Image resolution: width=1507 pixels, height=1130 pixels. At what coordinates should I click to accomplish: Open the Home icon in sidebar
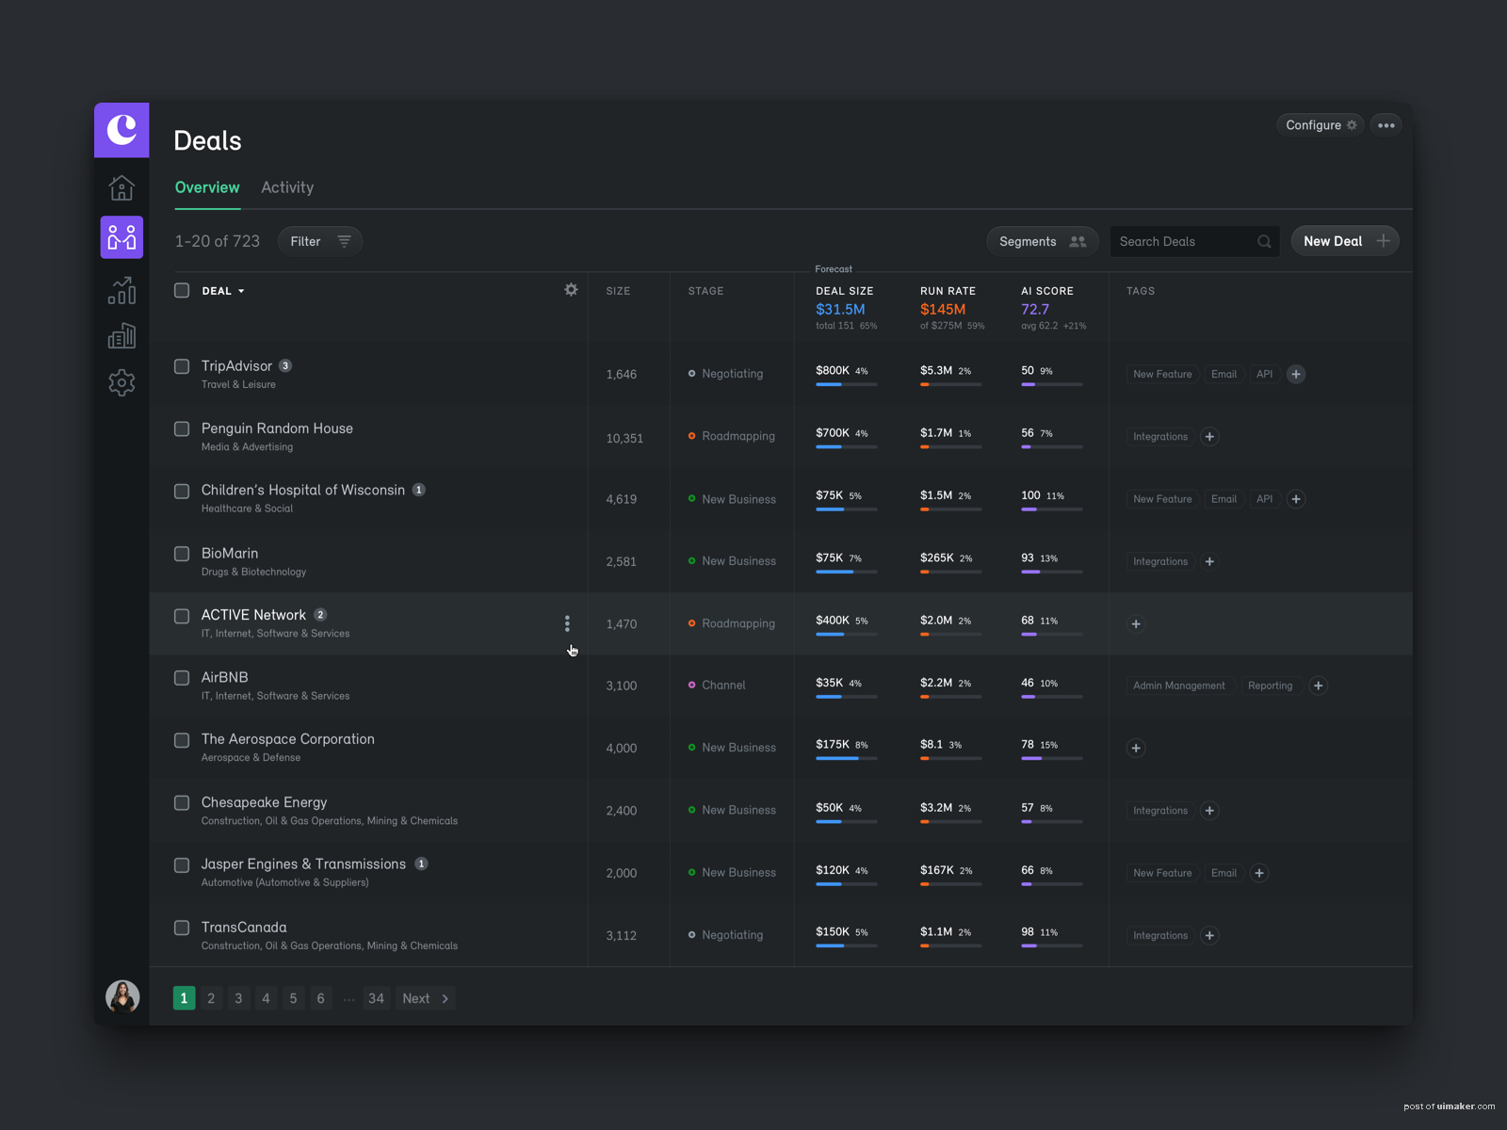tap(122, 188)
